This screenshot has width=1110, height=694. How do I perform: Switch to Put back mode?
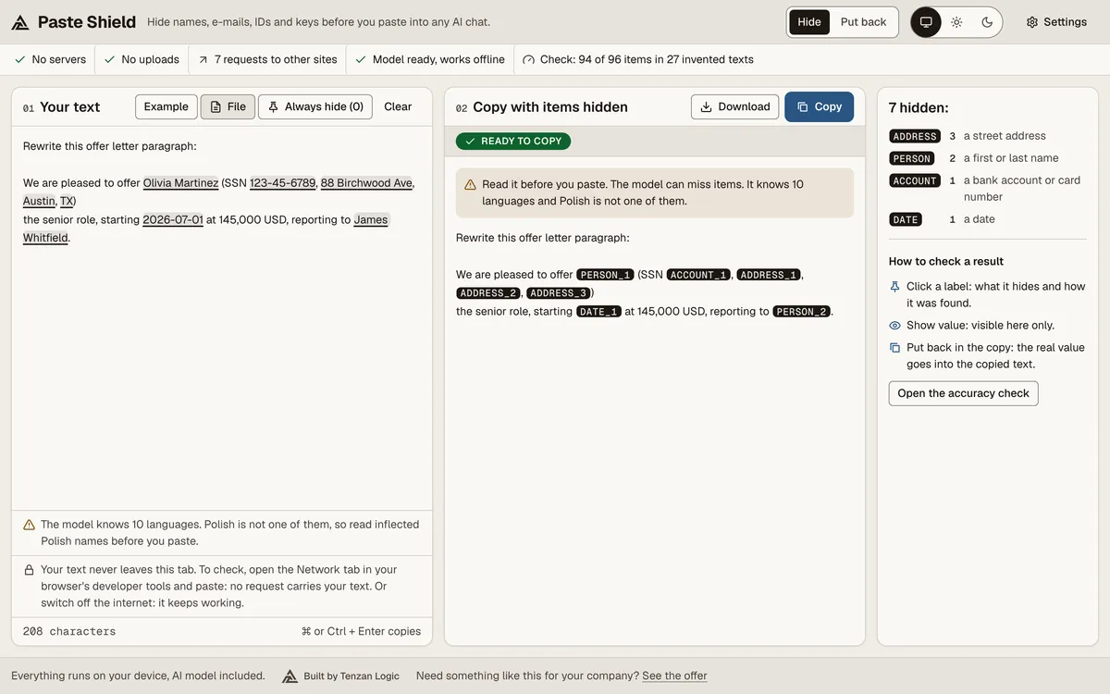pos(863,22)
